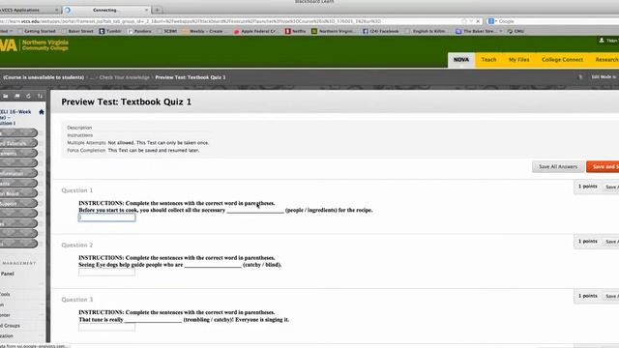
Task: Open the Tumblr bookmark
Action: (x=110, y=31)
